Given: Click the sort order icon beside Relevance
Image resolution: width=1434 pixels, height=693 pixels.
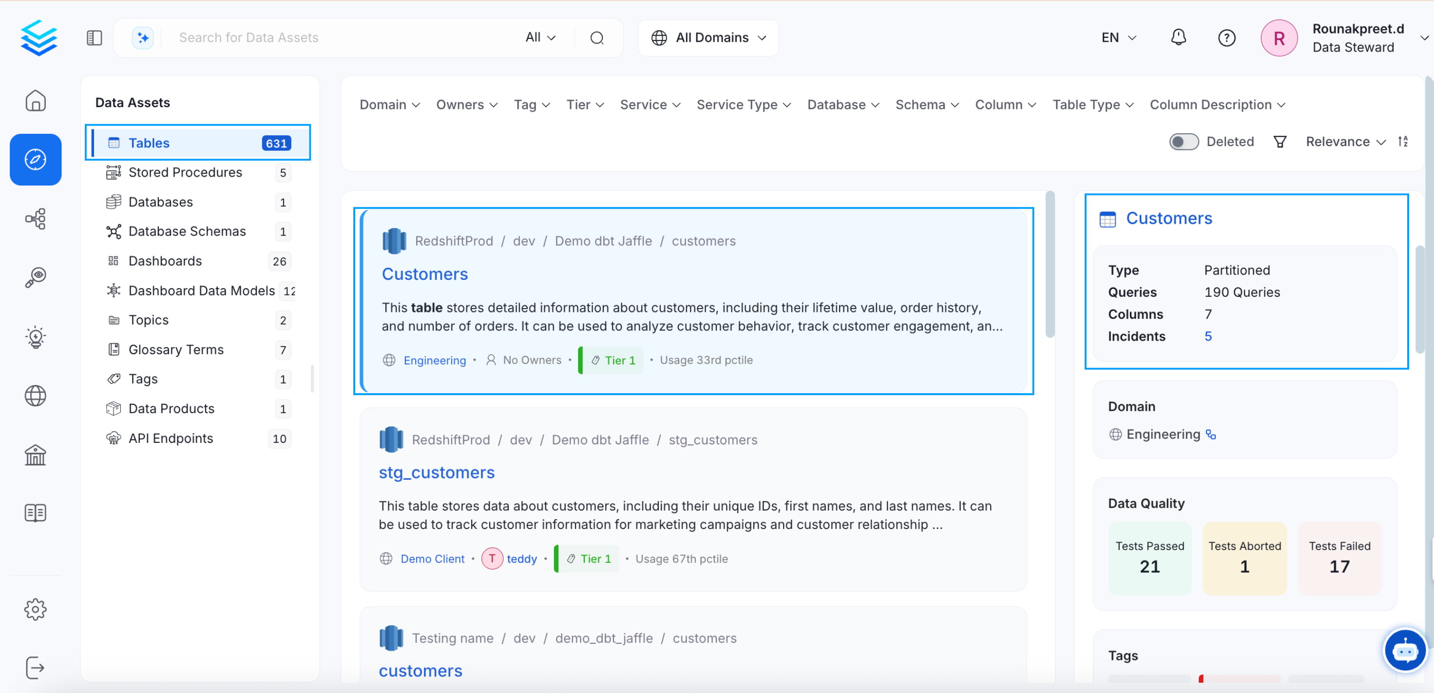Looking at the screenshot, I should (1403, 141).
